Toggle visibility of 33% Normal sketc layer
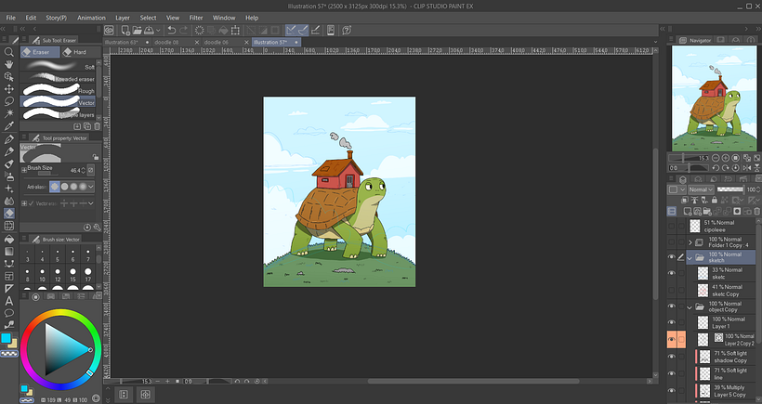This screenshot has height=404, width=762. [671, 273]
